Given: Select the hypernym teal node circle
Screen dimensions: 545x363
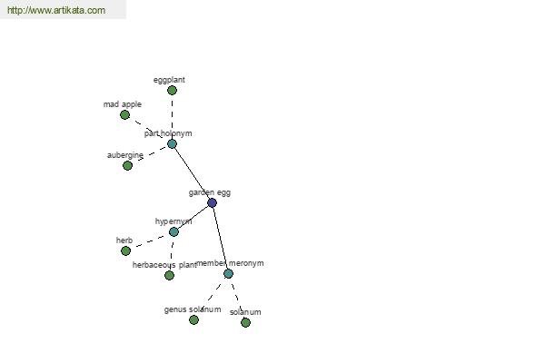Looking at the screenshot, I should tap(173, 231).
